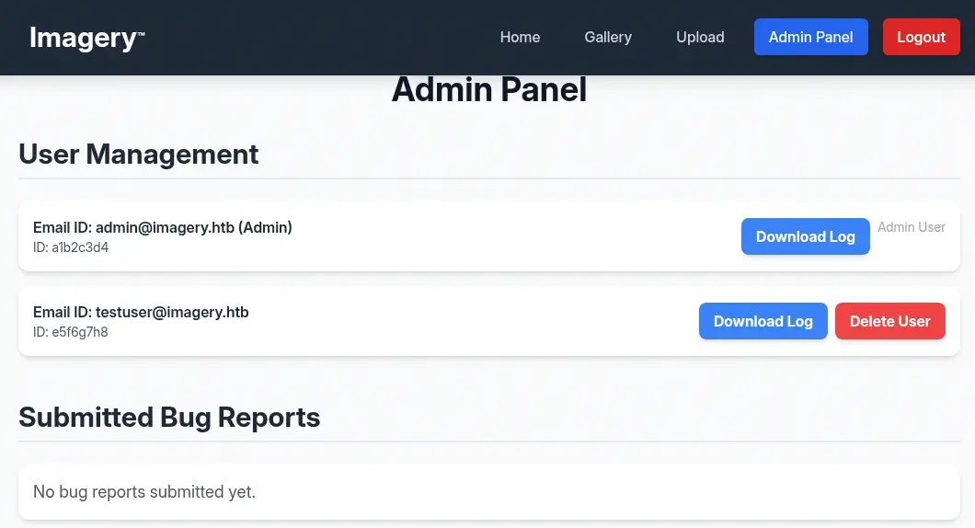The image size is (975, 528).
Task: Navigate to the Upload page
Action: 700,37
